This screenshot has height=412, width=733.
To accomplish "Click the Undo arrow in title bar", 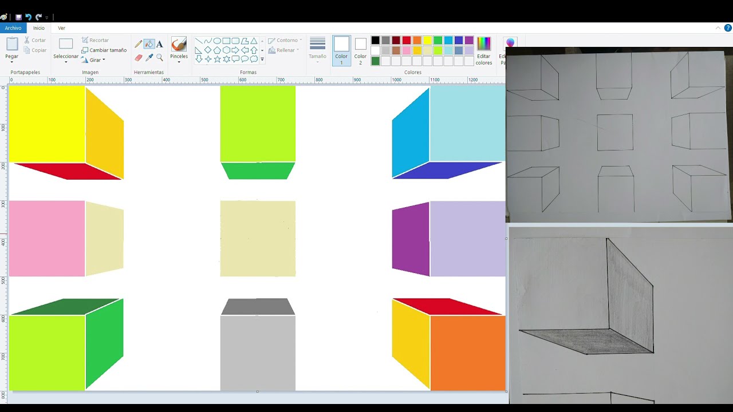I will (x=28, y=17).
